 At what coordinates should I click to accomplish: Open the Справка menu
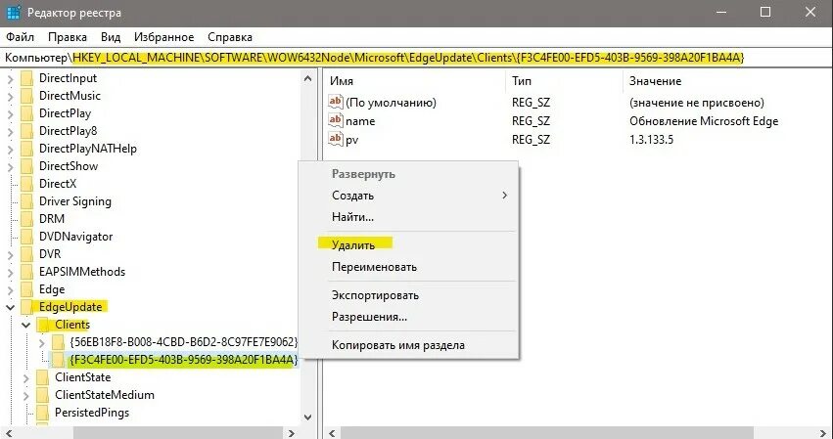click(x=229, y=37)
